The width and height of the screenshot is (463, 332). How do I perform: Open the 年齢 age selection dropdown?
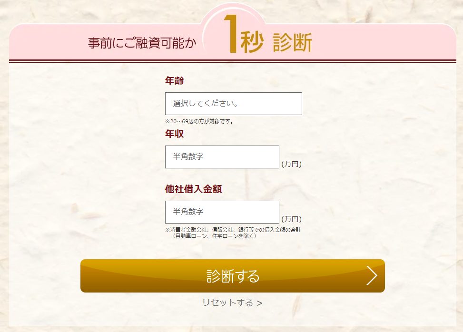click(x=233, y=104)
